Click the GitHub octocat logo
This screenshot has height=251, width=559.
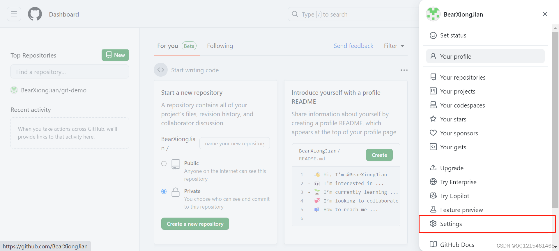35,14
